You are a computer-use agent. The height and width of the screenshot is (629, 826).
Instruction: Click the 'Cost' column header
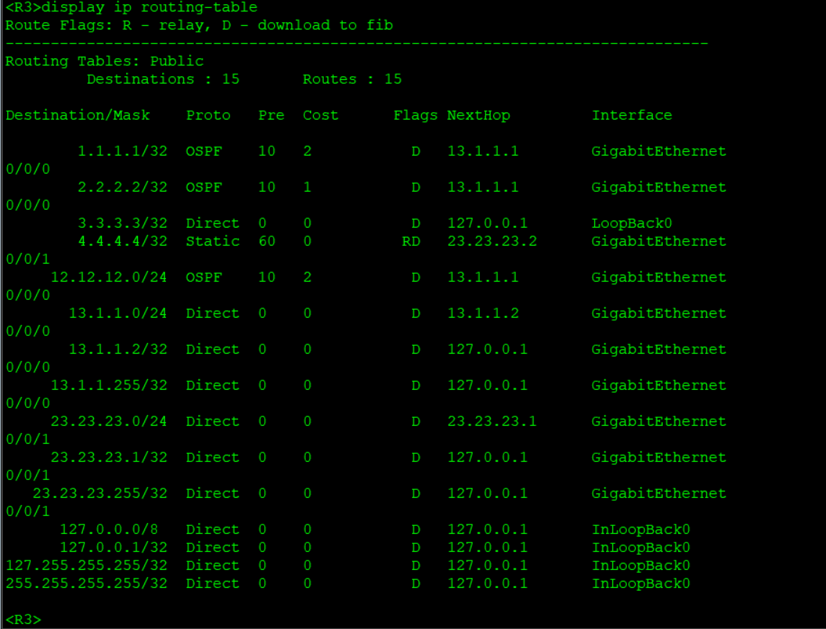pos(320,115)
